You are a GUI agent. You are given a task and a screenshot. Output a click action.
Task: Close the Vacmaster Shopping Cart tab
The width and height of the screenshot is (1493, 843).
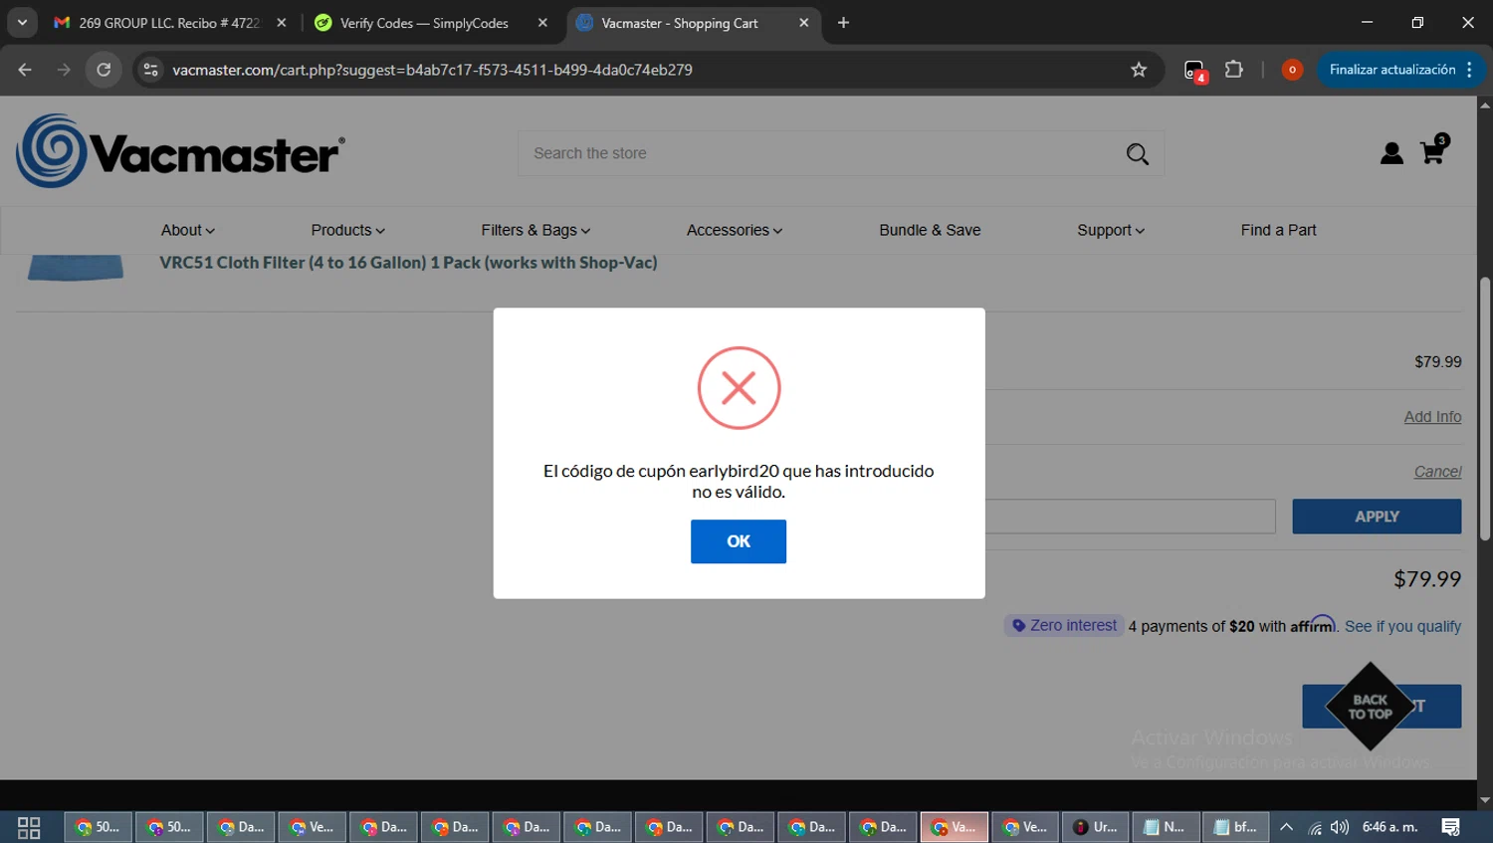[804, 23]
